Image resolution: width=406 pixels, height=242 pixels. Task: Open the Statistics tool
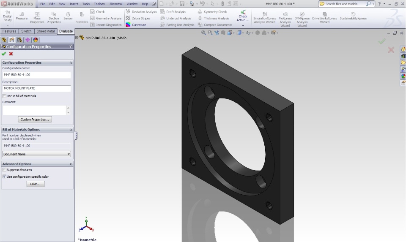point(82,18)
